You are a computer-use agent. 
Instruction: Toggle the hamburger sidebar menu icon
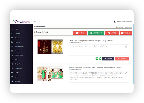click(35, 22)
